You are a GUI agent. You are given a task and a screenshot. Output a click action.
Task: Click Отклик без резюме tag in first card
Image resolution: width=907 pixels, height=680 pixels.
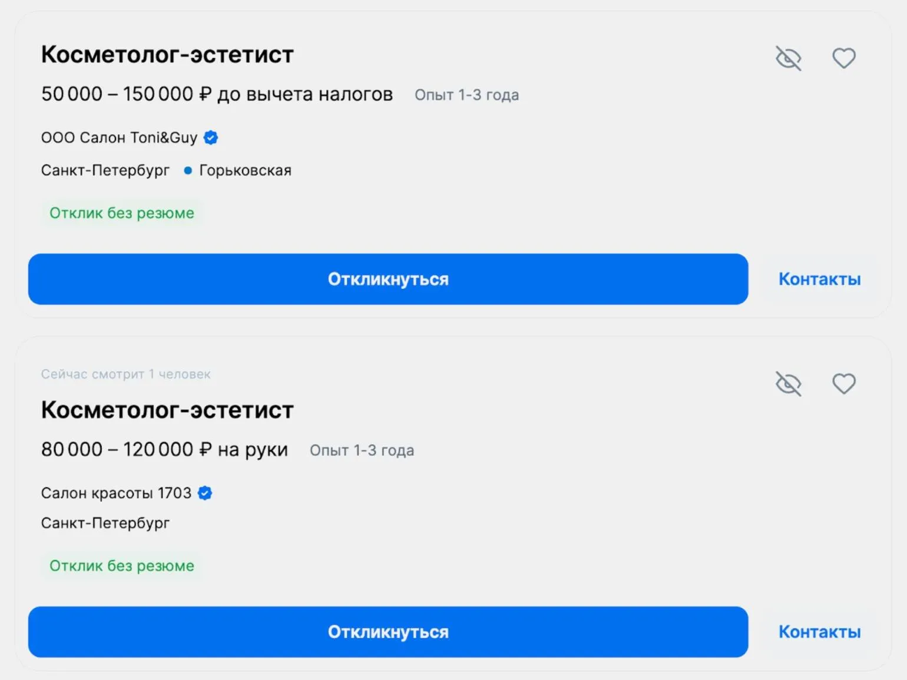(122, 213)
